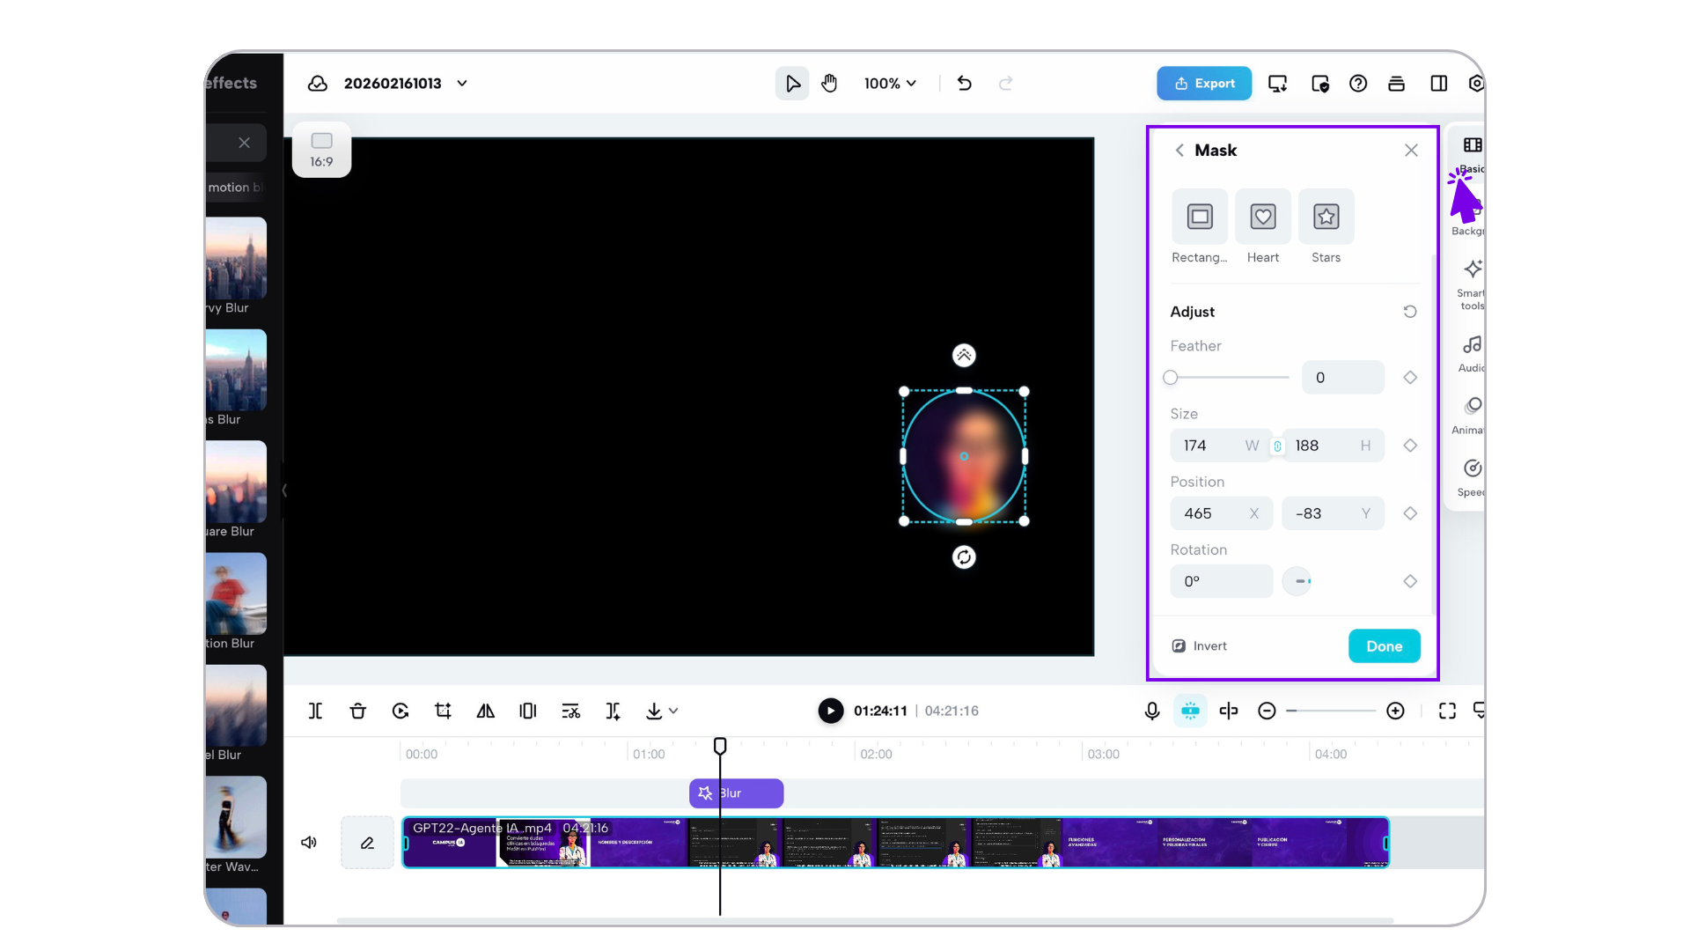The image size is (1690, 951).
Task: Click the undo arrow
Action: (965, 84)
